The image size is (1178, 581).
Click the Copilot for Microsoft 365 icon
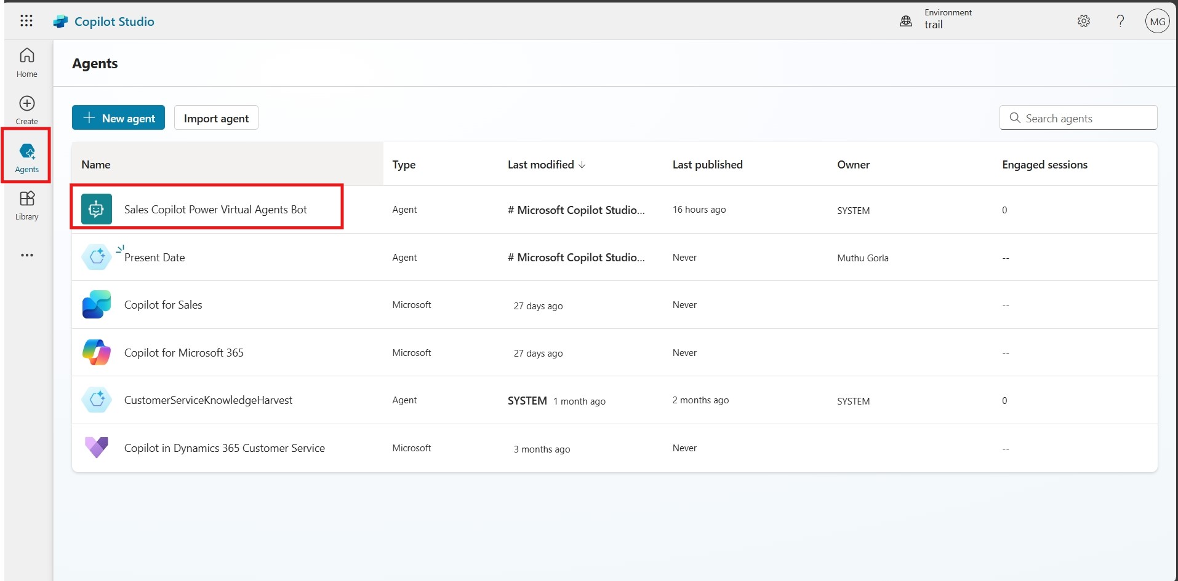pos(97,352)
